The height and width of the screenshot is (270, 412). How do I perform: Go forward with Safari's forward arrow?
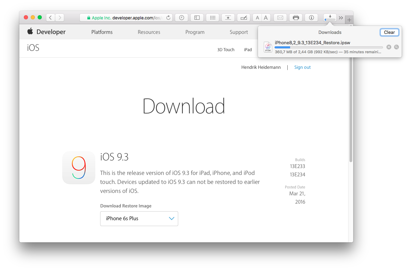click(60, 18)
